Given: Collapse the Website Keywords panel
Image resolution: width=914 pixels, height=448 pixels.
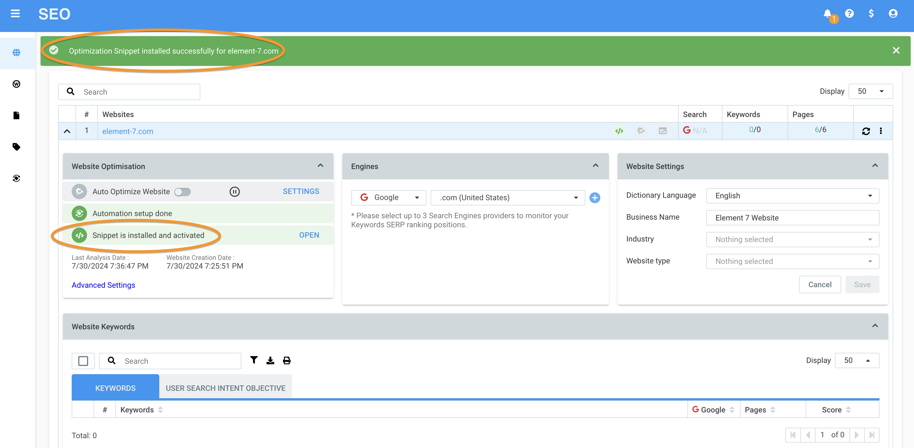Looking at the screenshot, I should click(x=875, y=326).
